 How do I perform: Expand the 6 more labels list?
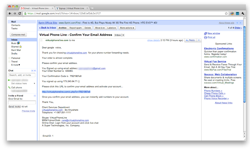click(16, 65)
